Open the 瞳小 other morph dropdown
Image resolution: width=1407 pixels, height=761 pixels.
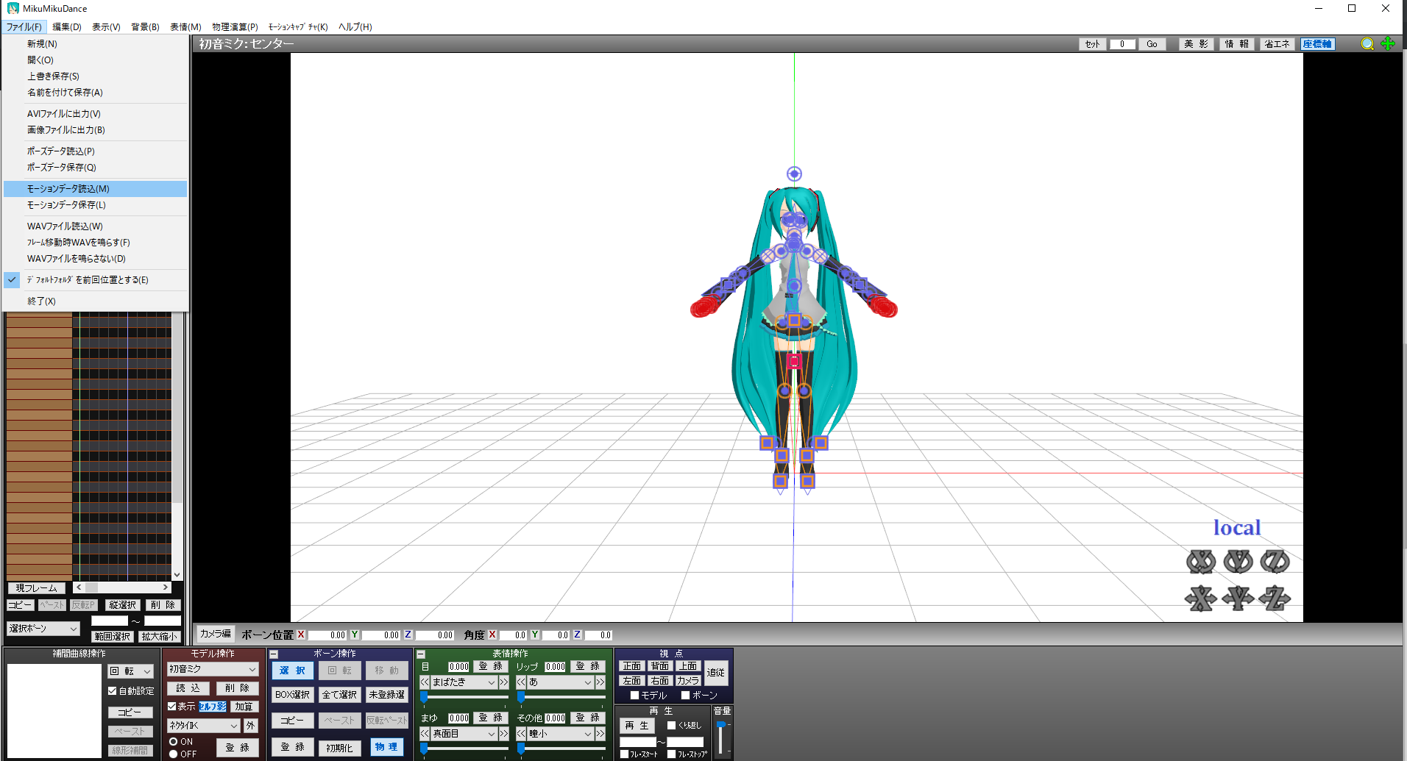(x=560, y=734)
